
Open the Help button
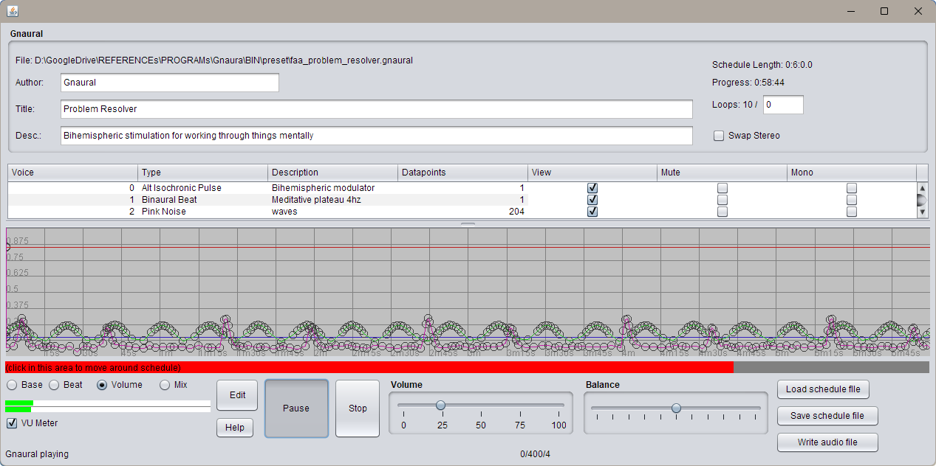pos(235,428)
